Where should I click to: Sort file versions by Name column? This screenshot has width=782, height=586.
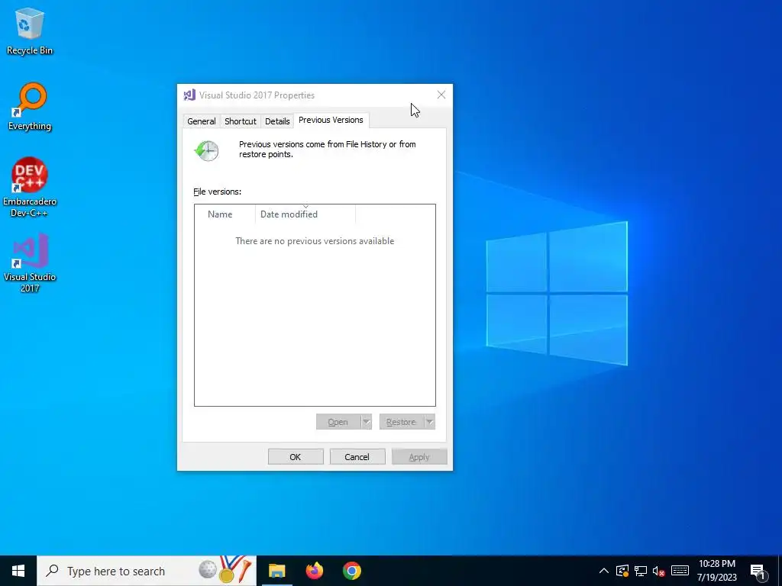click(225, 214)
